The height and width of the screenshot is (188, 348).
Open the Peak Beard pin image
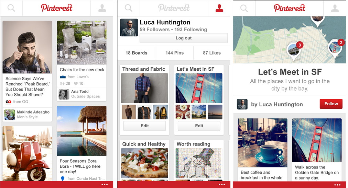[x=27, y=47]
